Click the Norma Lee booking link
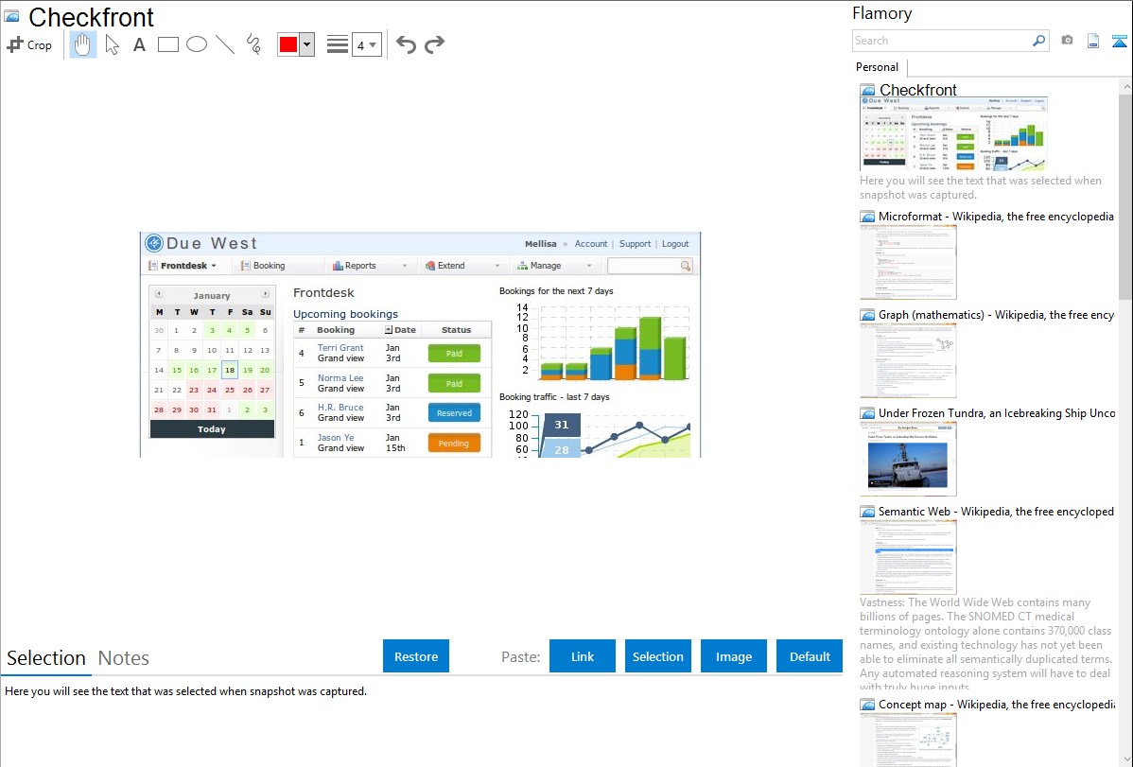This screenshot has width=1133, height=767. point(340,378)
